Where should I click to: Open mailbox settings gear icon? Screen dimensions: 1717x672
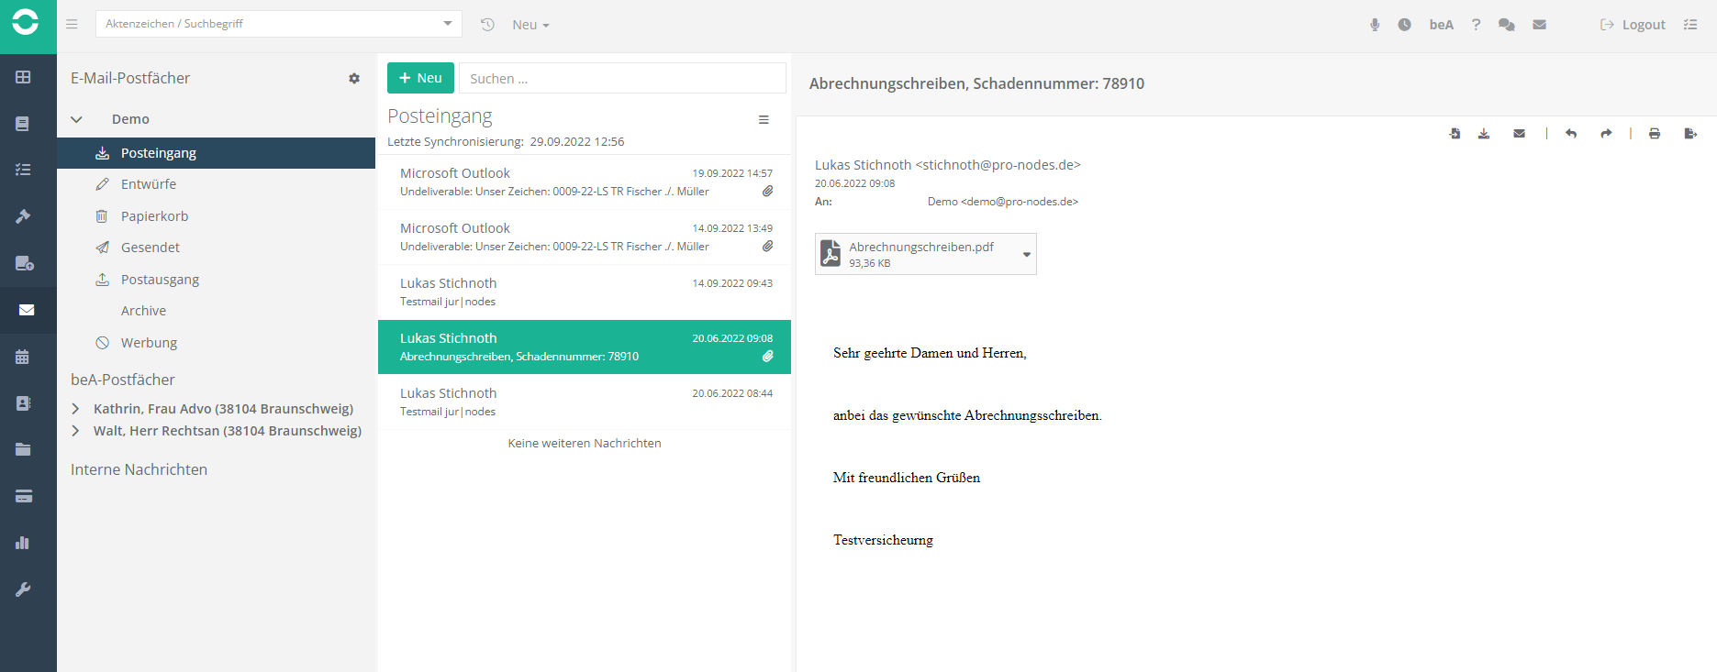click(x=354, y=79)
